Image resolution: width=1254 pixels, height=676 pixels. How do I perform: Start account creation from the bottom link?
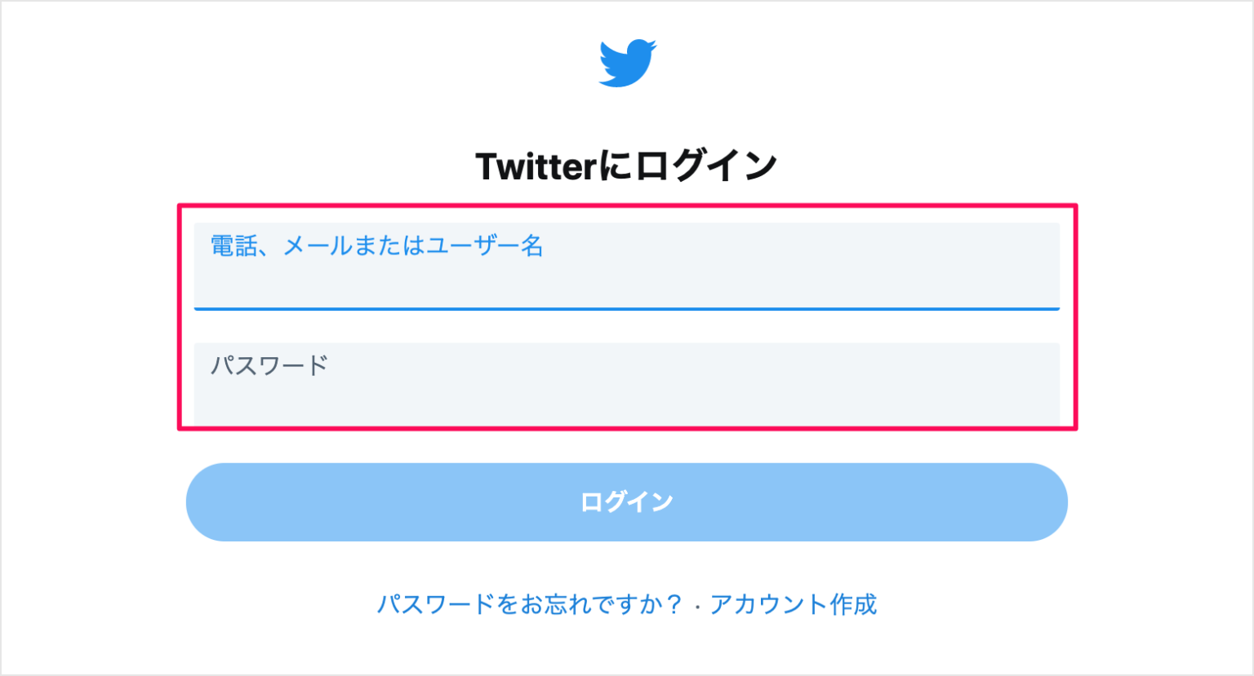coord(794,605)
